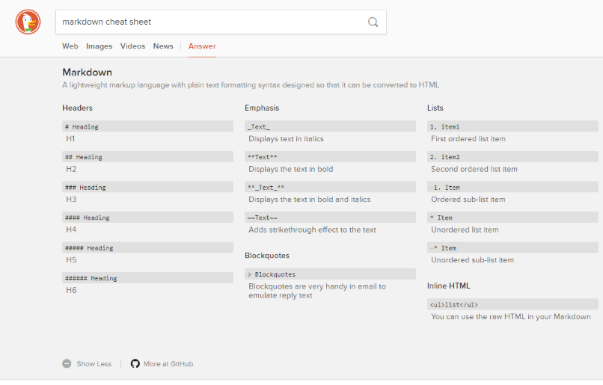Switch to the Web tab
The image size is (603, 385).
coord(70,46)
